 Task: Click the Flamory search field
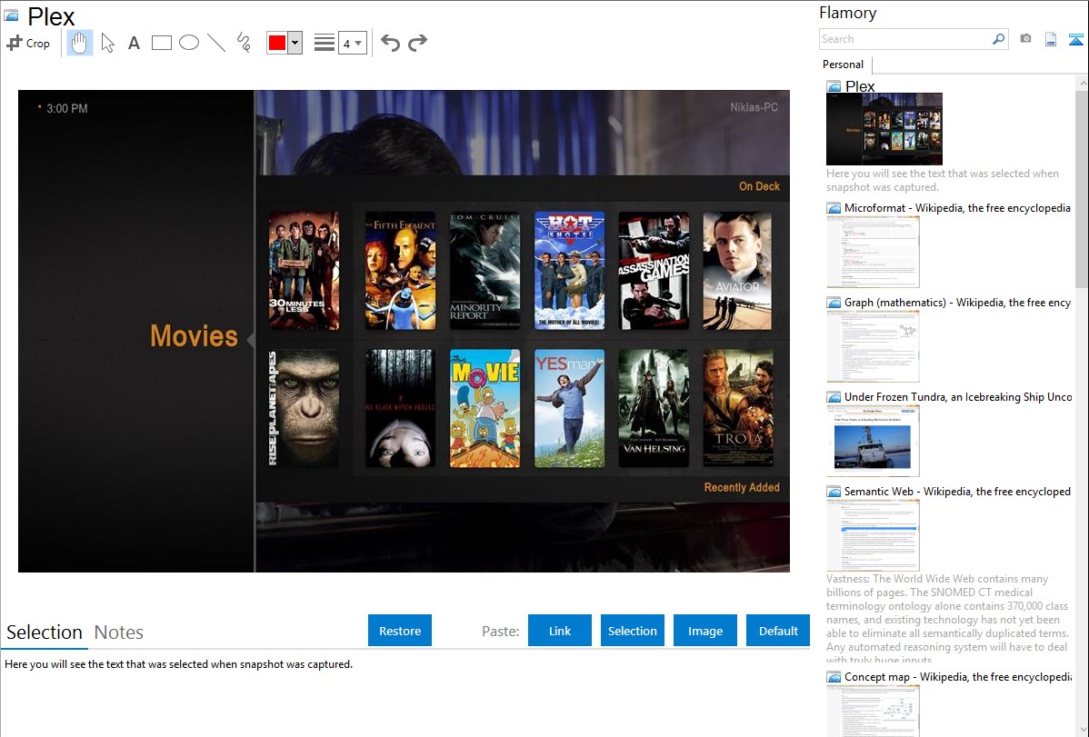click(905, 39)
